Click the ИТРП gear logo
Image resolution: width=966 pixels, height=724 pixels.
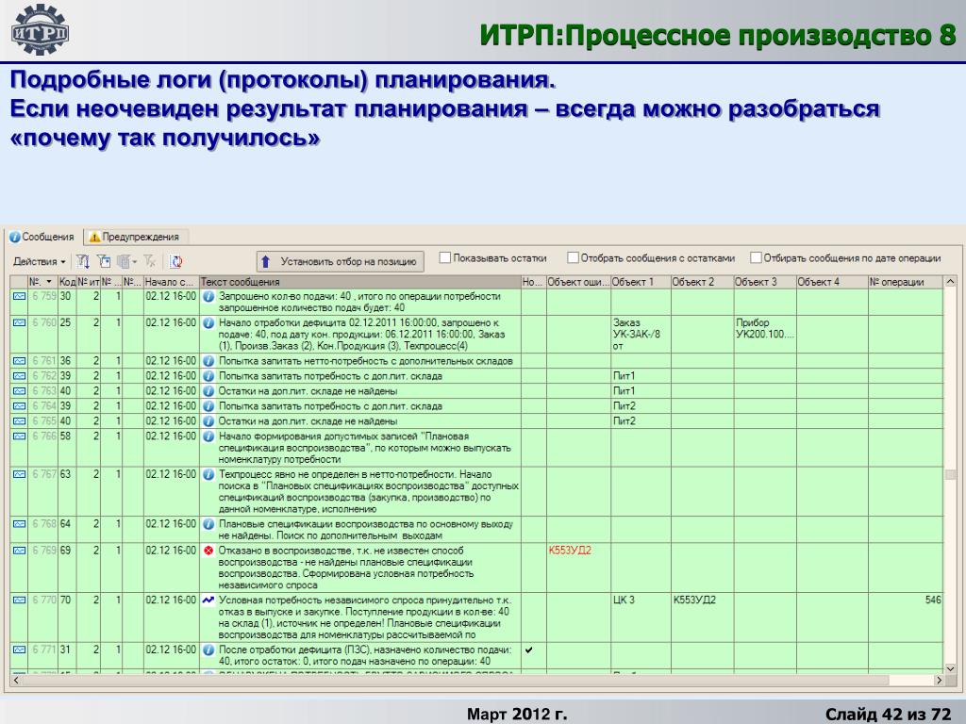(x=40, y=29)
